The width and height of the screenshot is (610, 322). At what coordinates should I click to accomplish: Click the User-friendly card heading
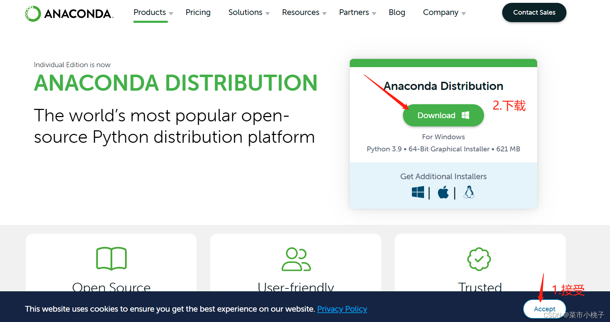[x=296, y=287]
